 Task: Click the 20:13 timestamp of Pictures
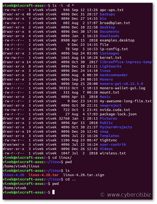pos(92,118)
